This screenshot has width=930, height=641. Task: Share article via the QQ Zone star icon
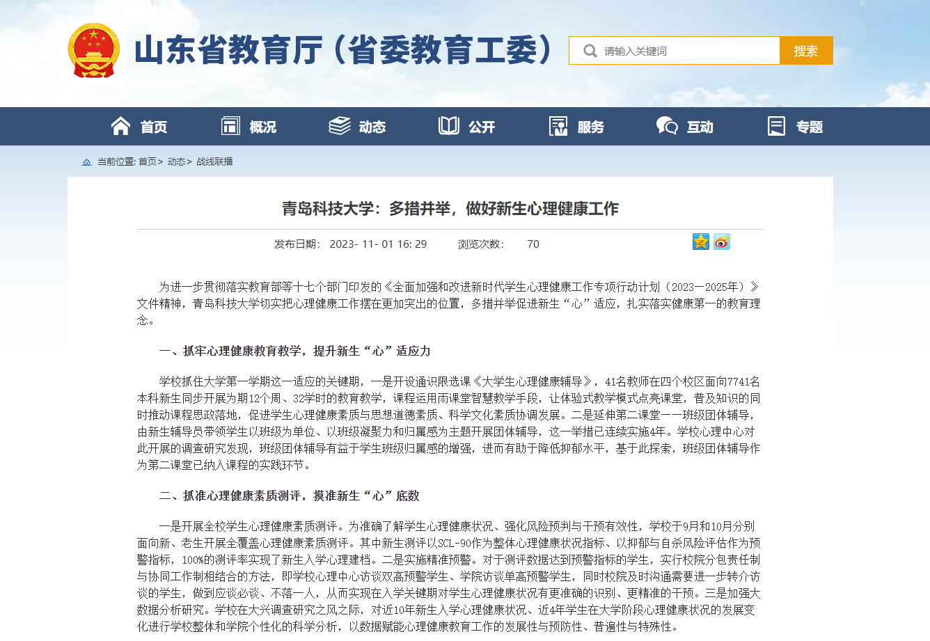[x=701, y=242]
